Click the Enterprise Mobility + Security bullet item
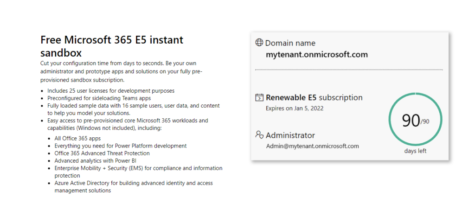Screen dimensions: 475x211 pos(138,172)
